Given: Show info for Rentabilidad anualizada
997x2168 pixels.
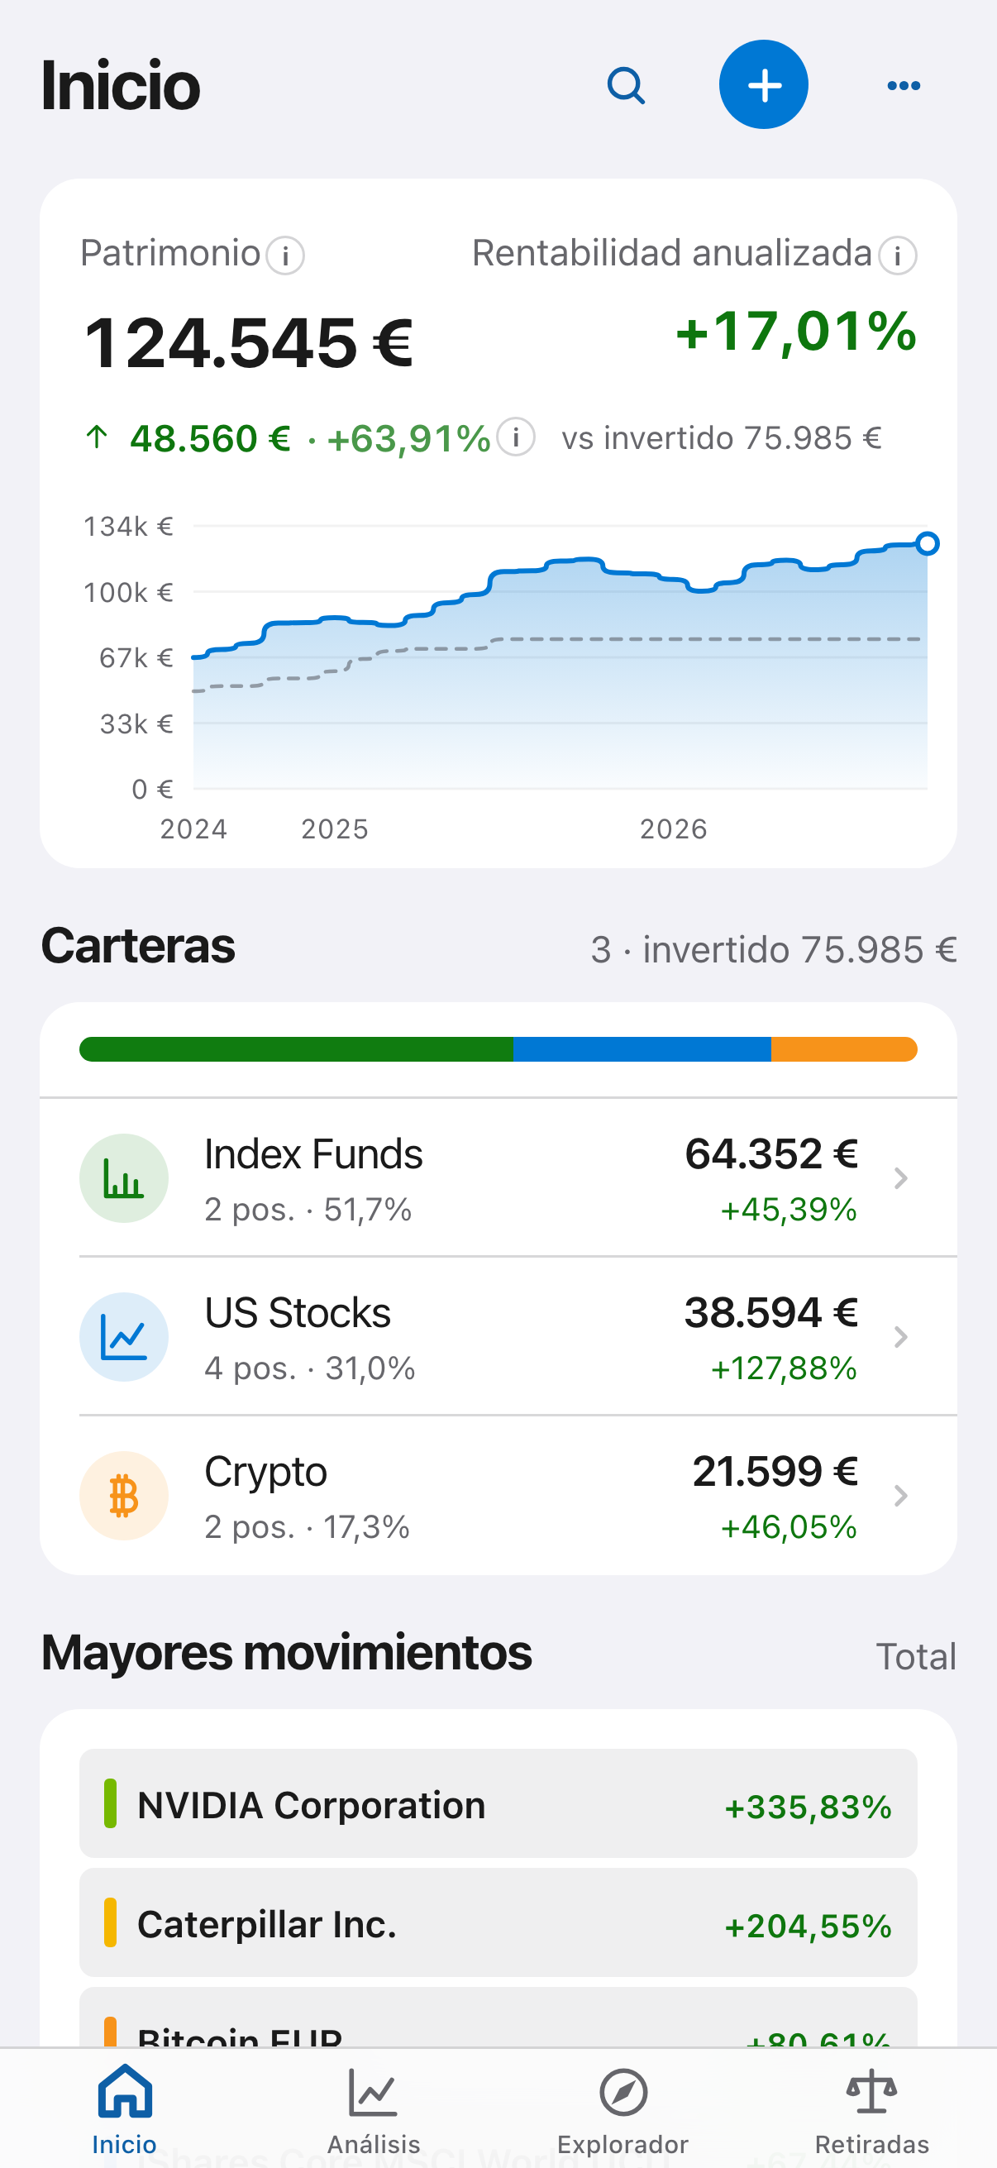Looking at the screenshot, I should [898, 255].
